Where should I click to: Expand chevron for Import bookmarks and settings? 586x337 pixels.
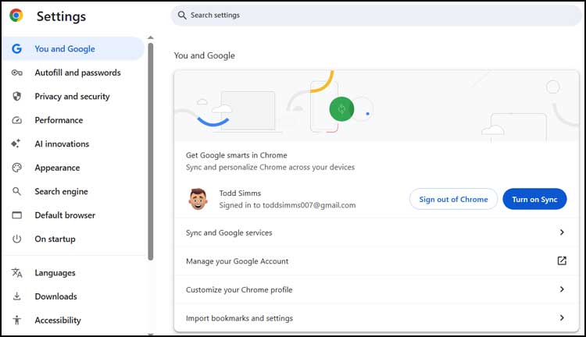[x=562, y=317]
